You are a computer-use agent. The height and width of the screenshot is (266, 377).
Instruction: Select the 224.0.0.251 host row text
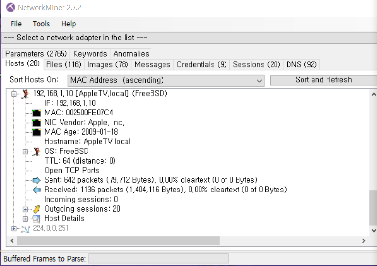click(x=50, y=228)
